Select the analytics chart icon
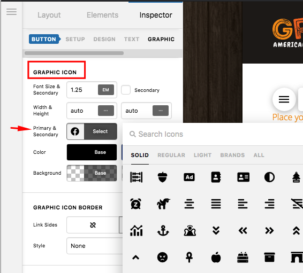 [x=136, y=231]
